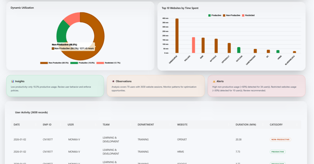Click the Observations icon
Viewport: 314px width, 164px height.
click(x=113, y=81)
